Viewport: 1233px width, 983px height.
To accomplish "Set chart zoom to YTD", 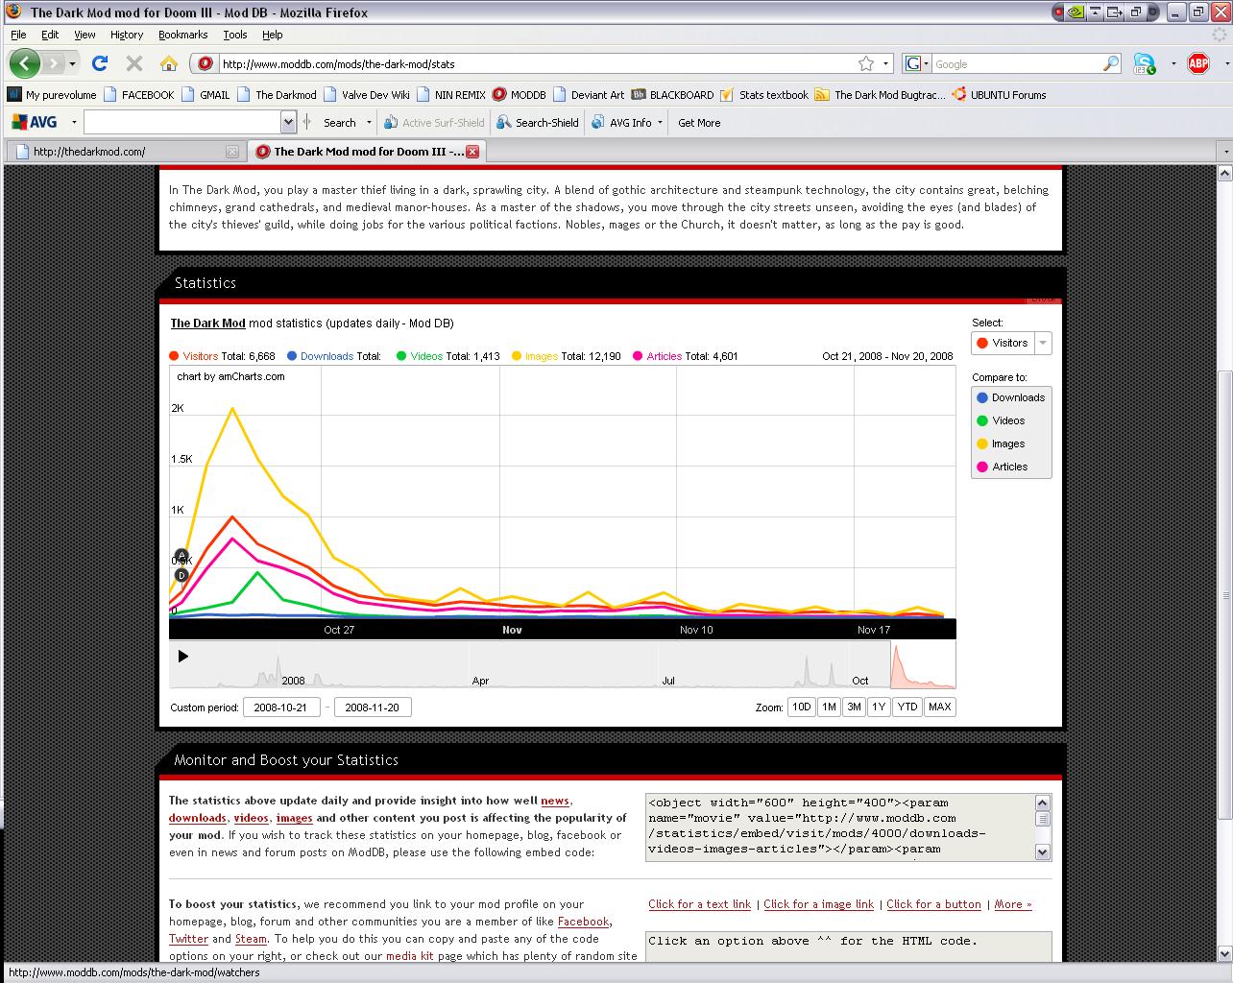I will (x=907, y=707).
